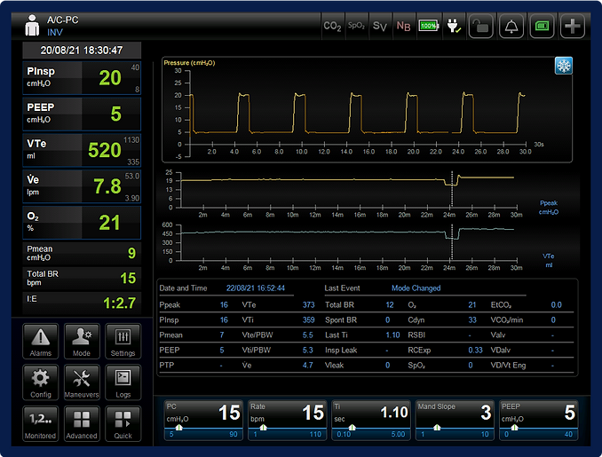
Task: Tap the Ve 7.8 lpm tile
Action: coord(82,186)
